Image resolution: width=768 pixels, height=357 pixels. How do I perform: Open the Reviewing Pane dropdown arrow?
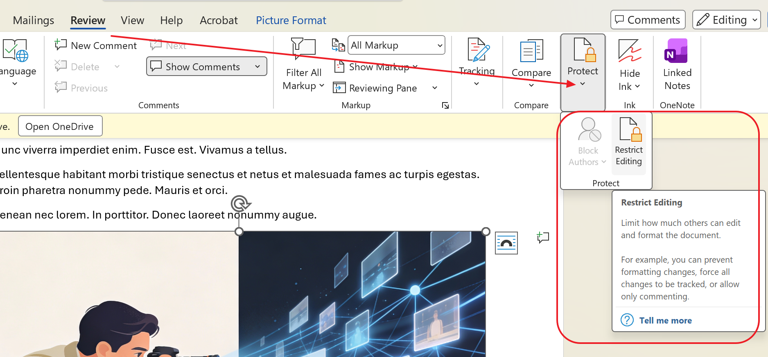click(x=435, y=88)
